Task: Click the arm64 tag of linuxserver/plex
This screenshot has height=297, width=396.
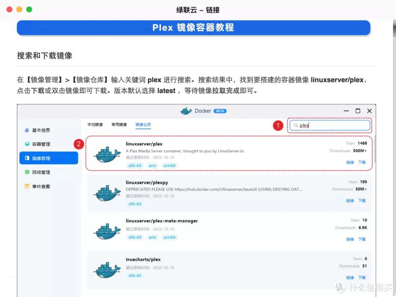Action: coord(169,166)
